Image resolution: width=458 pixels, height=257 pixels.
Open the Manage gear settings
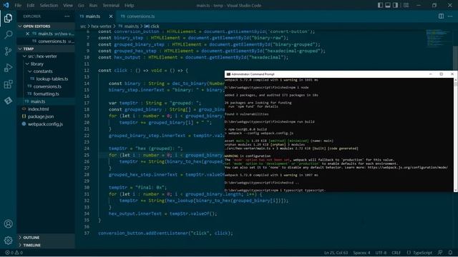point(8,241)
